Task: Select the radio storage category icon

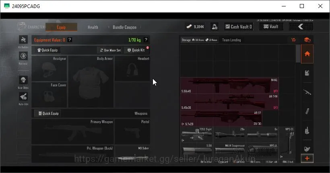Action: 307,130
